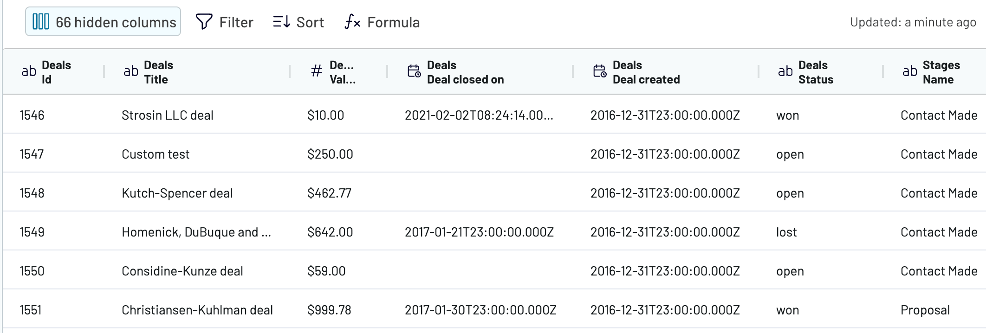Click the lost status cell
Image resolution: width=986 pixels, height=333 pixels.
click(786, 232)
